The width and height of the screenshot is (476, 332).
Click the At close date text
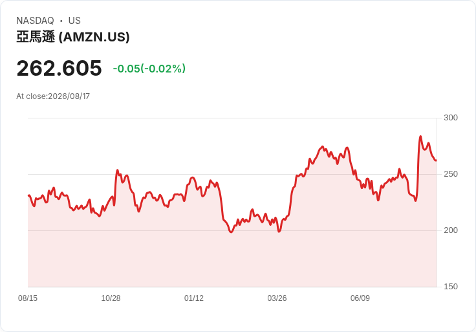click(53, 96)
